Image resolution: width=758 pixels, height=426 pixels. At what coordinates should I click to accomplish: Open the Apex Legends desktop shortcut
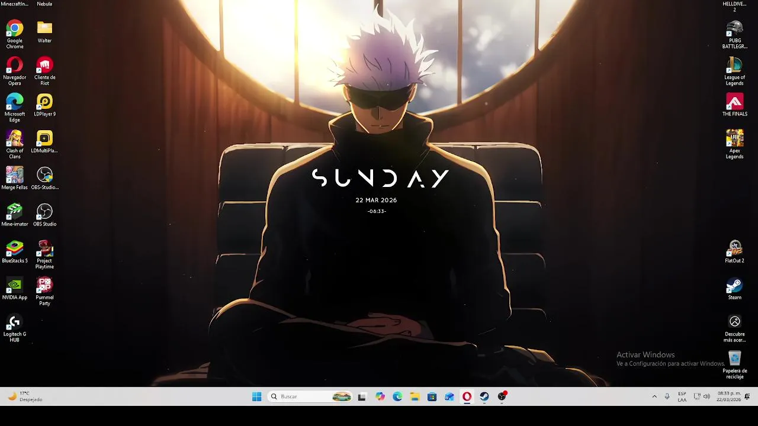click(734, 144)
